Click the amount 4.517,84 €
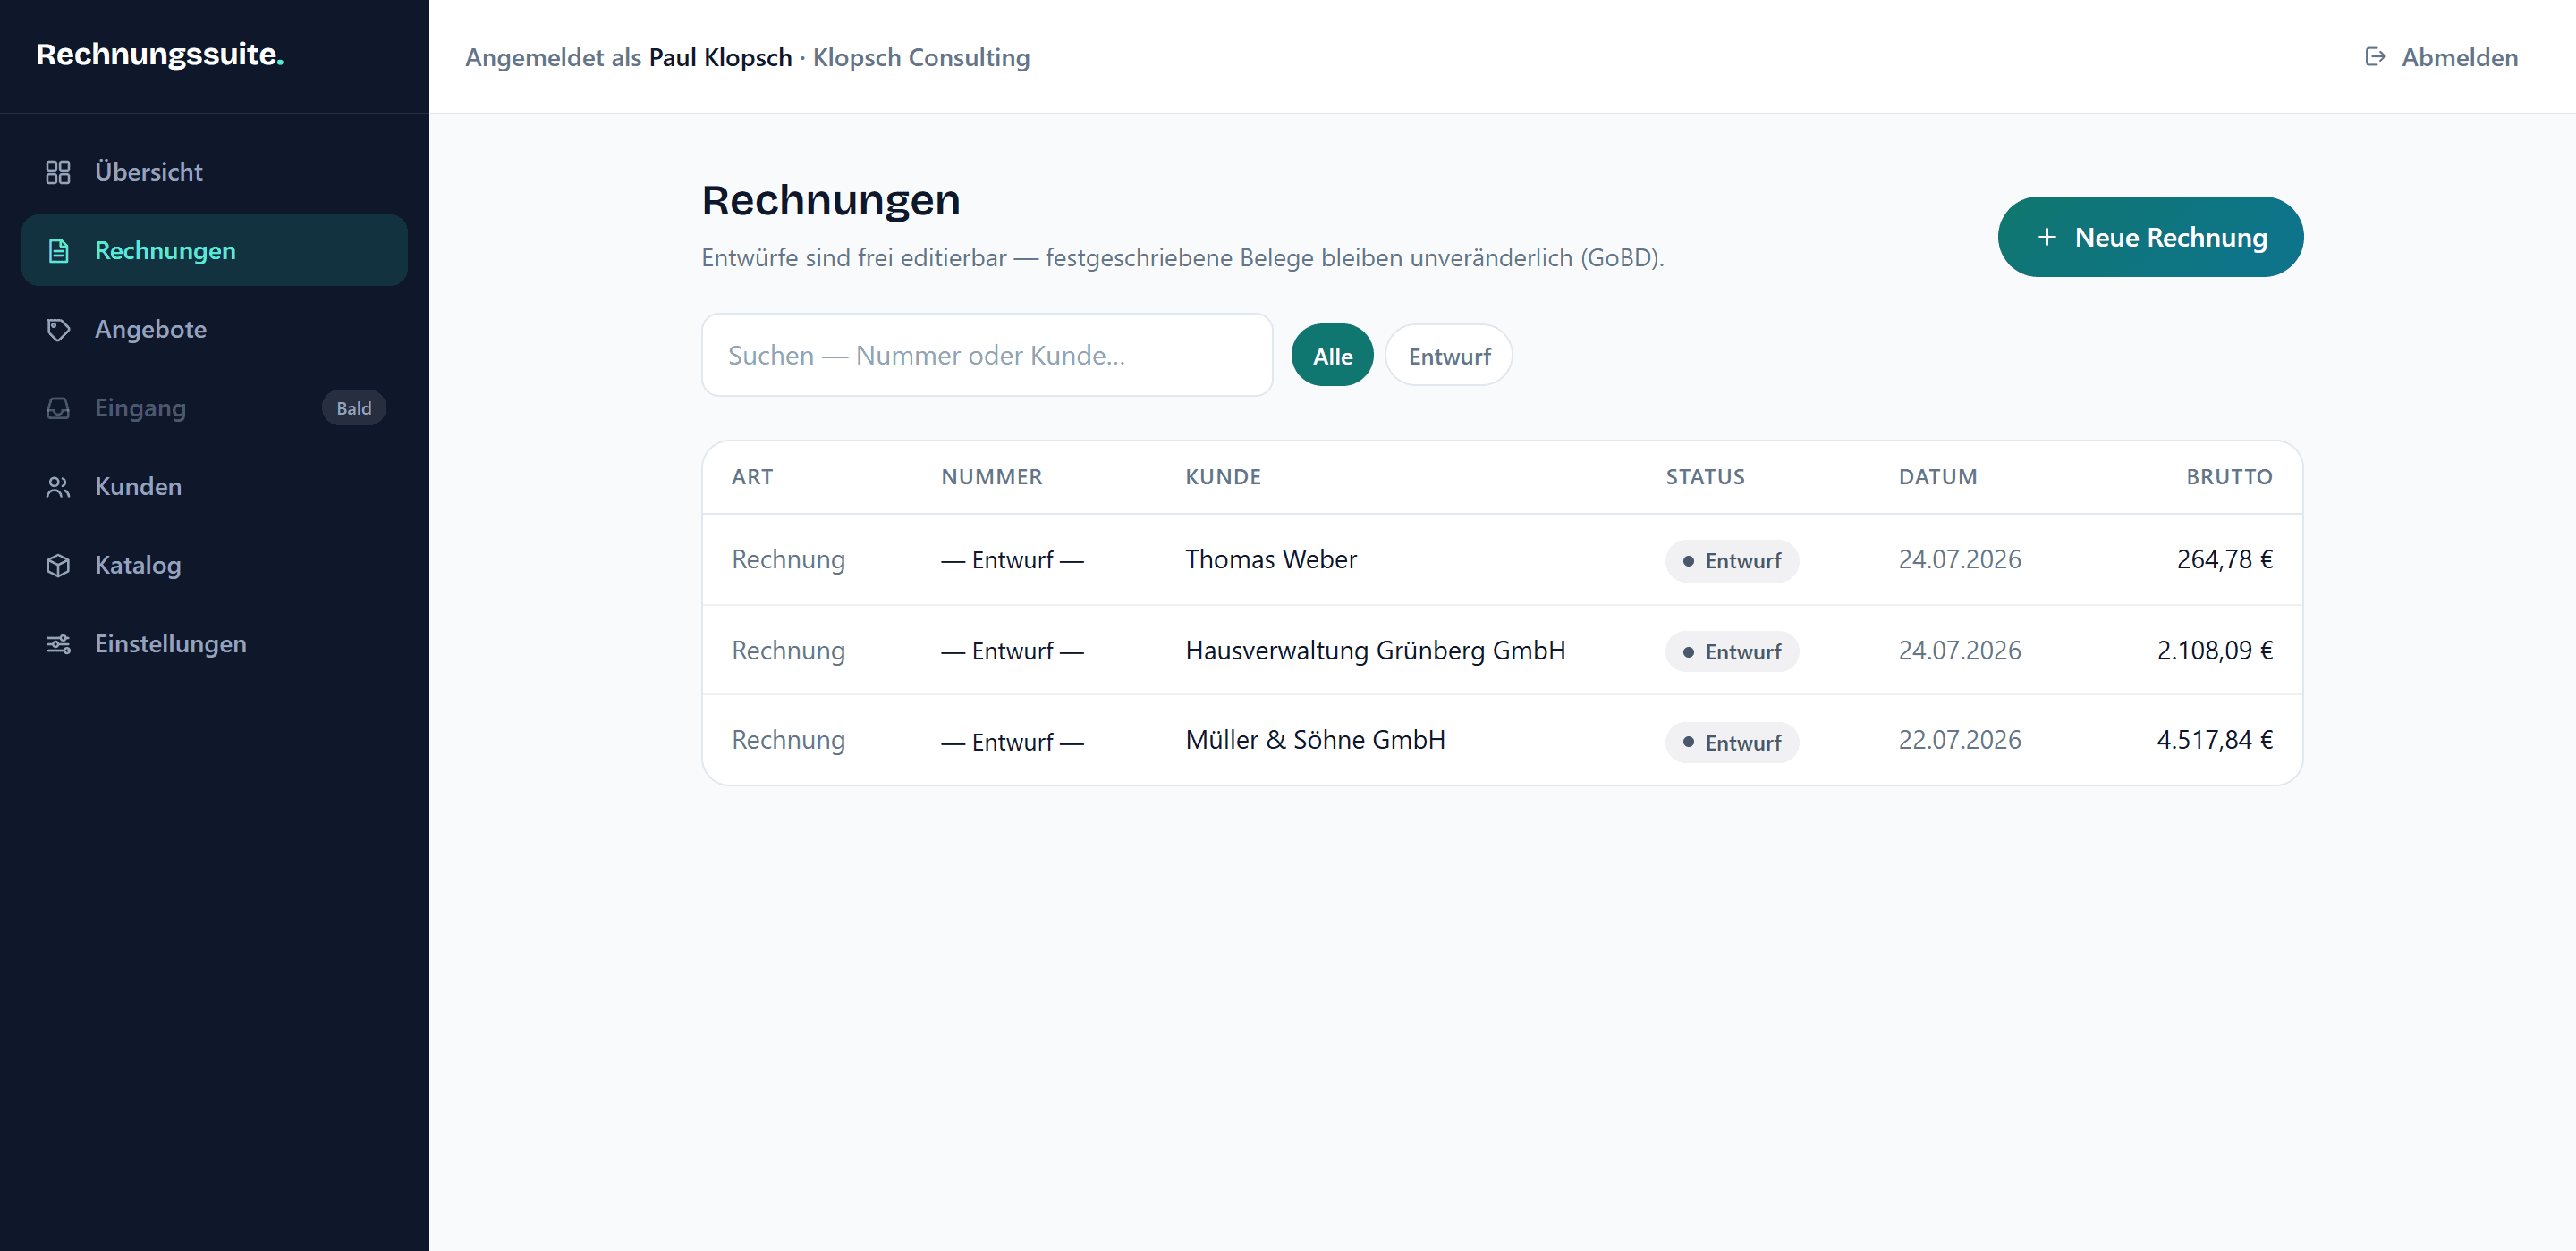The image size is (2576, 1251). click(x=2215, y=741)
